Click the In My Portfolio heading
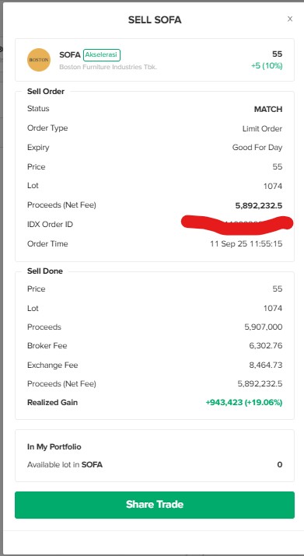This screenshot has height=556, width=304. click(x=54, y=447)
